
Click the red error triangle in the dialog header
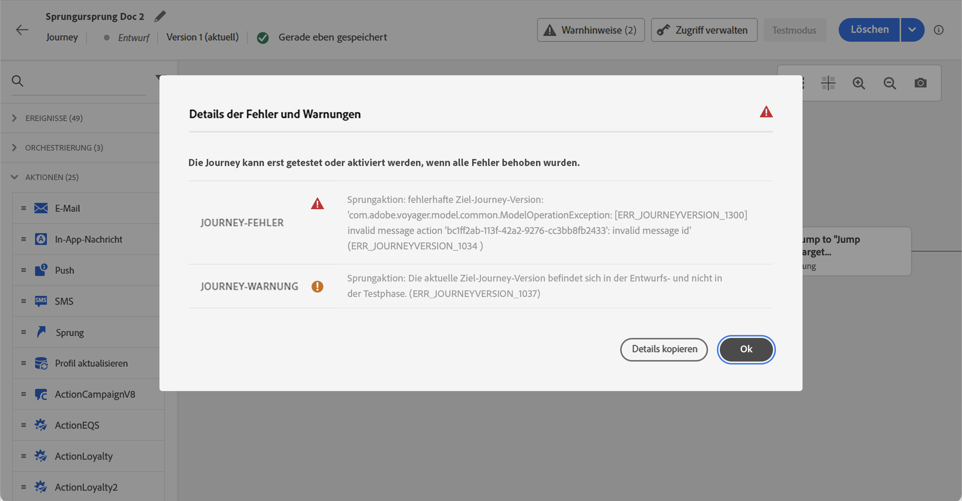pos(766,112)
